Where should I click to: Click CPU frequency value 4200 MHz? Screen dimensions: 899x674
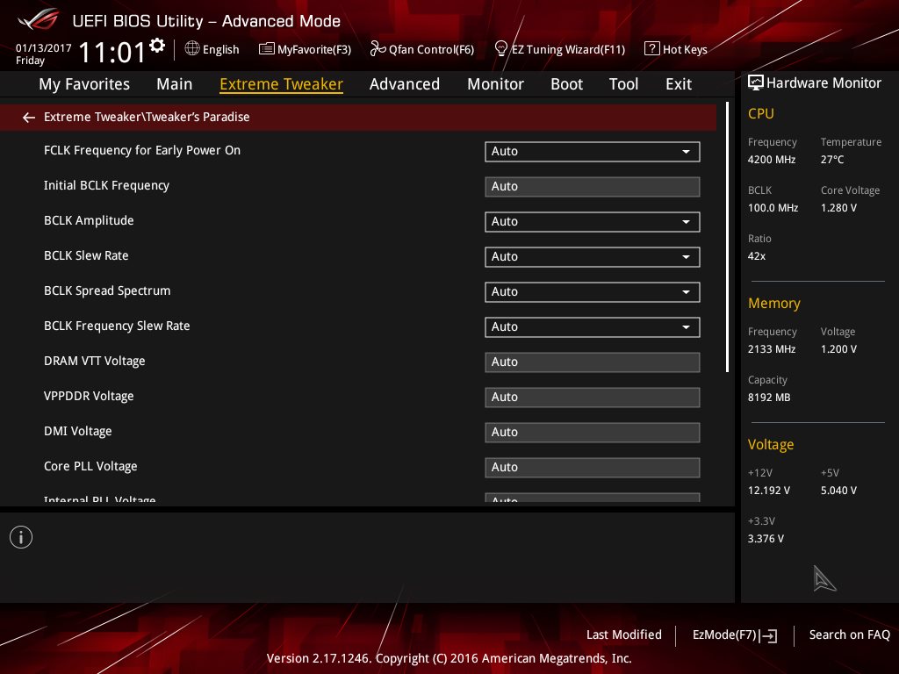(x=772, y=160)
